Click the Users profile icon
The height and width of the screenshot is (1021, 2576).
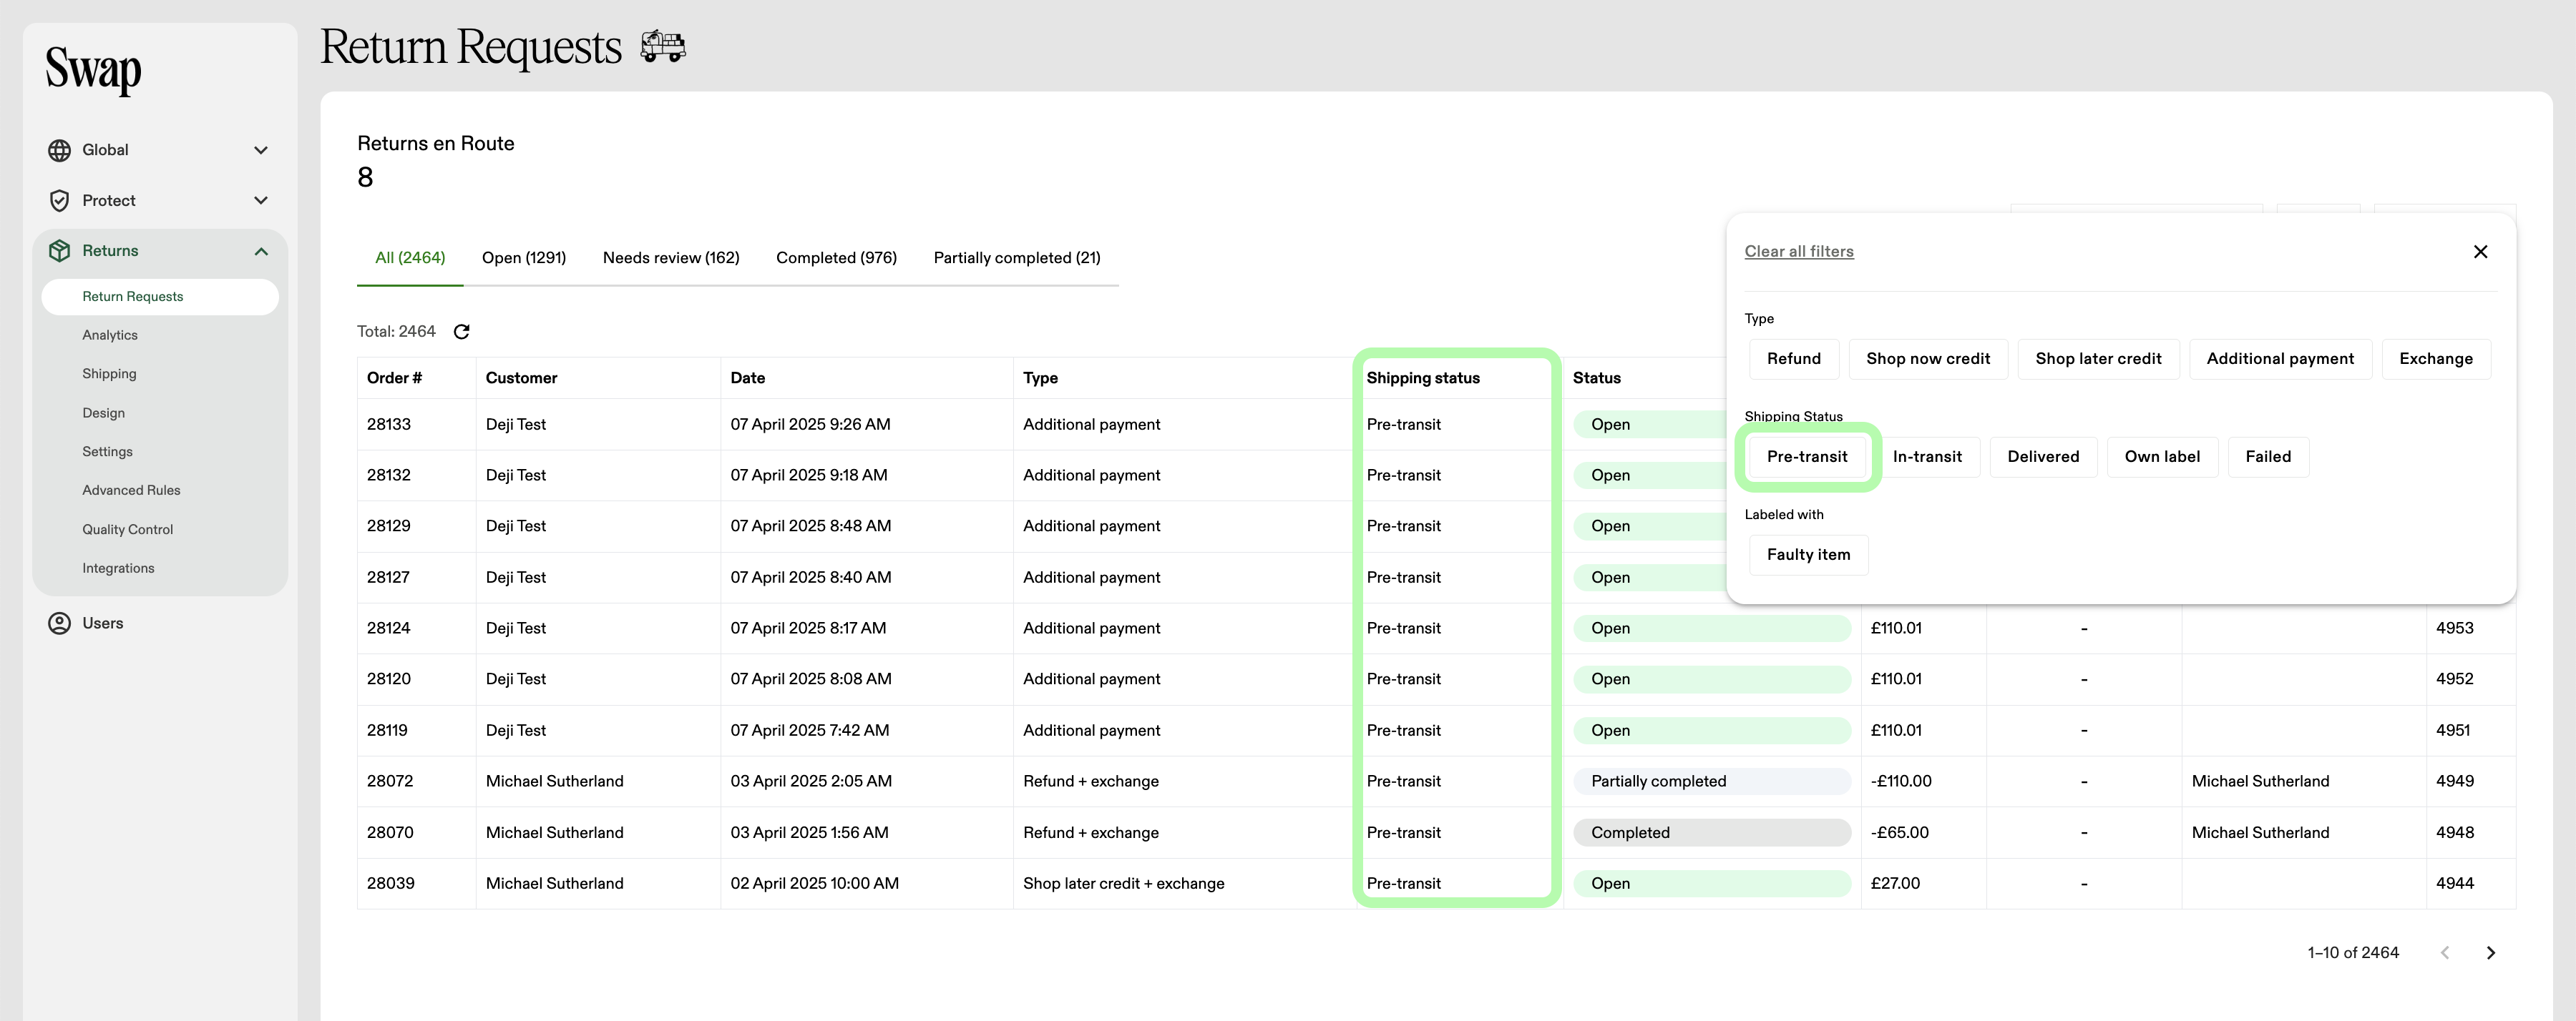pos(60,623)
